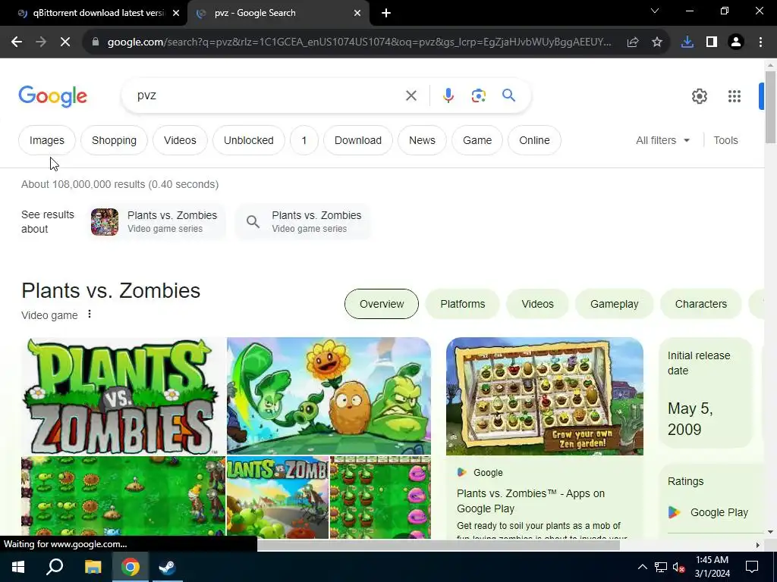Open Chrome three-dot menu

(x=760, y=42)
